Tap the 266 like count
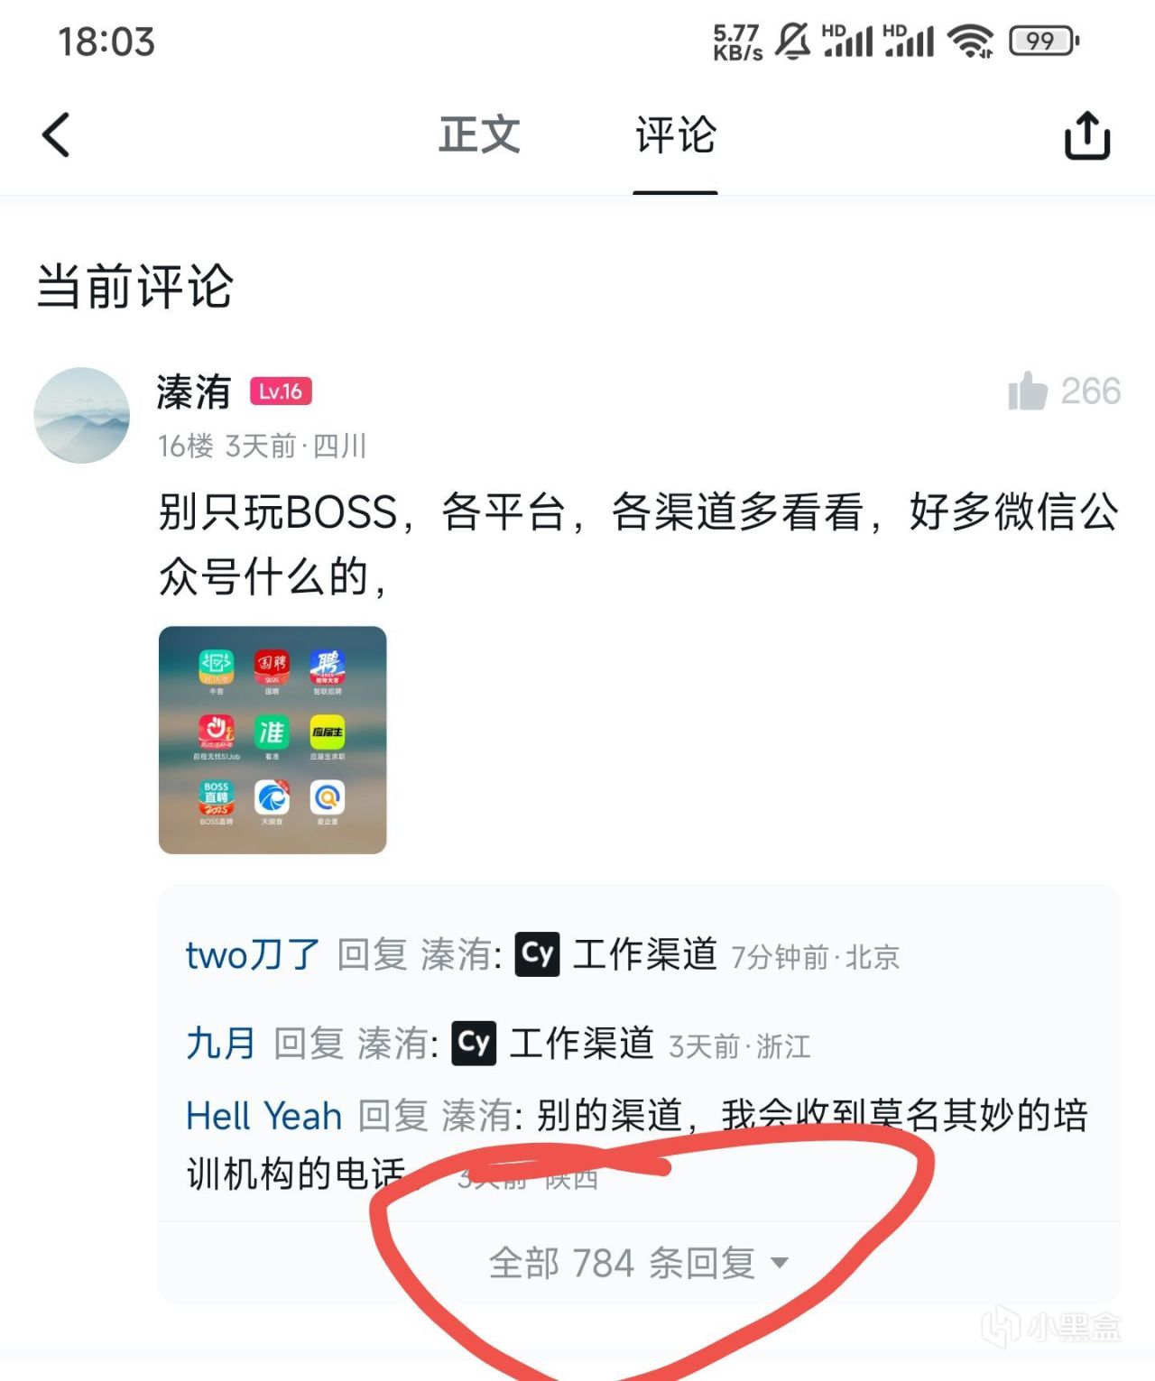 click(1091, 391)
